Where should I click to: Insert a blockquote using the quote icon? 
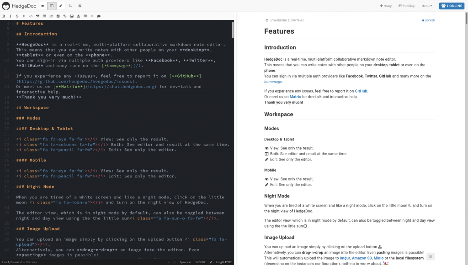pos(37,16)
